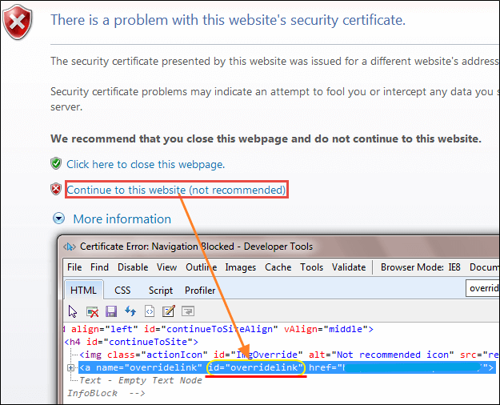Click the save HTML floppy disk icon
The height and width of the screenshot is (405, 500).
click(x=111, y=311)
